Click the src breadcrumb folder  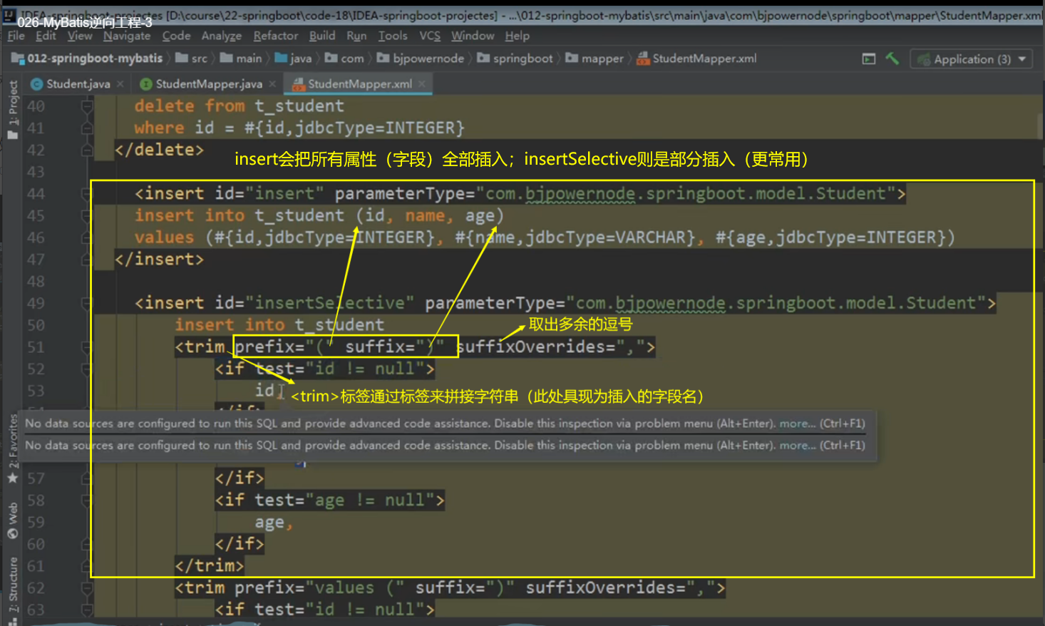pyautogui.click(x=192, y=58)
